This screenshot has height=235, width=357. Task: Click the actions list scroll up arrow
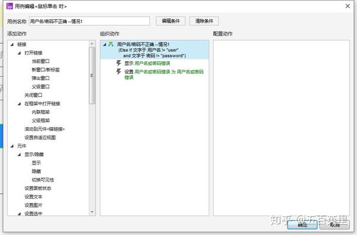(x=92, y=43)
